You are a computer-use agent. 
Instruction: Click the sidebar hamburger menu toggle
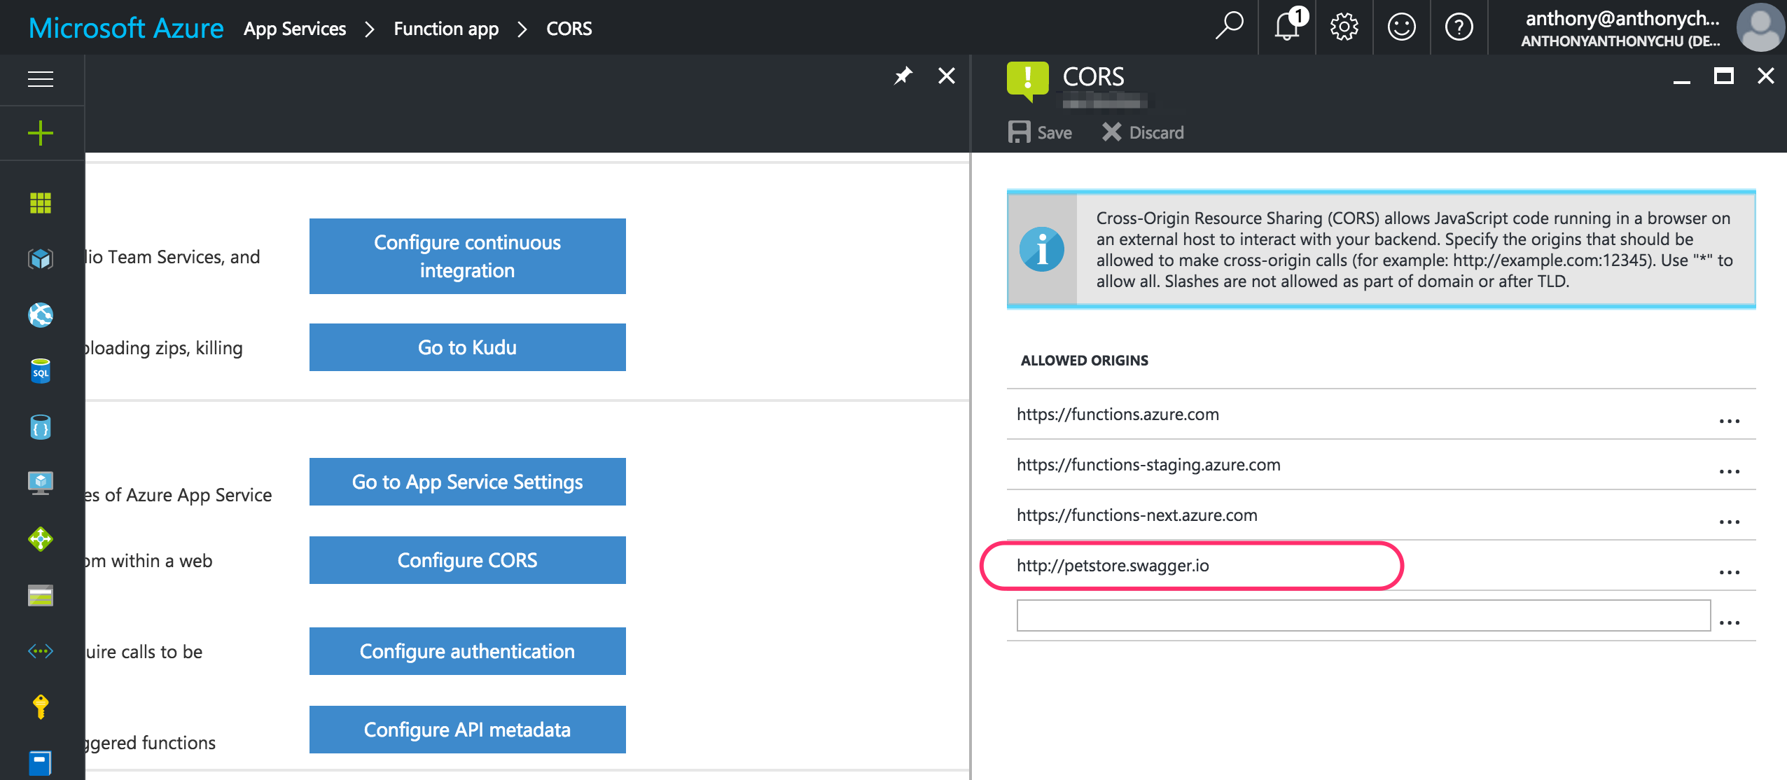[x=40, y=78]
